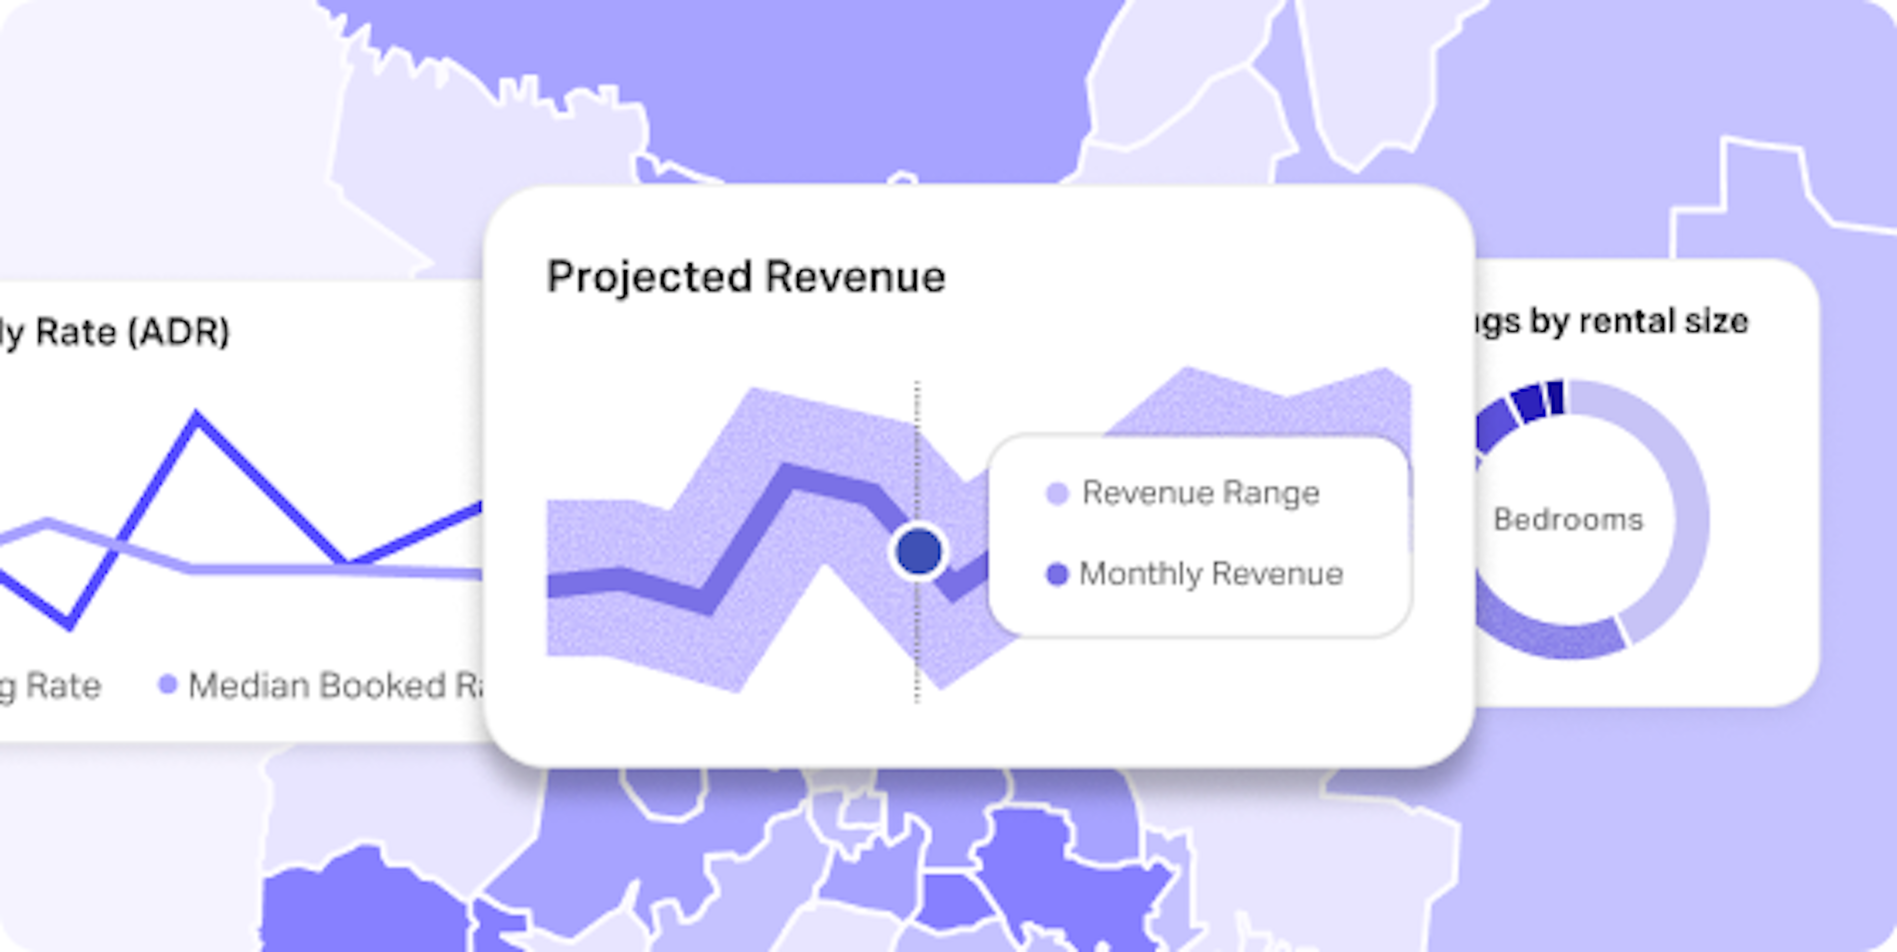The width and height of the screenshot is (1897, 952).
Task: Click the dark blue data point marker
Action: tap(919, 551)
